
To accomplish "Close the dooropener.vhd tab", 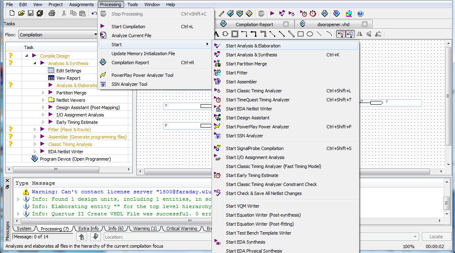I will coord(365,25).
